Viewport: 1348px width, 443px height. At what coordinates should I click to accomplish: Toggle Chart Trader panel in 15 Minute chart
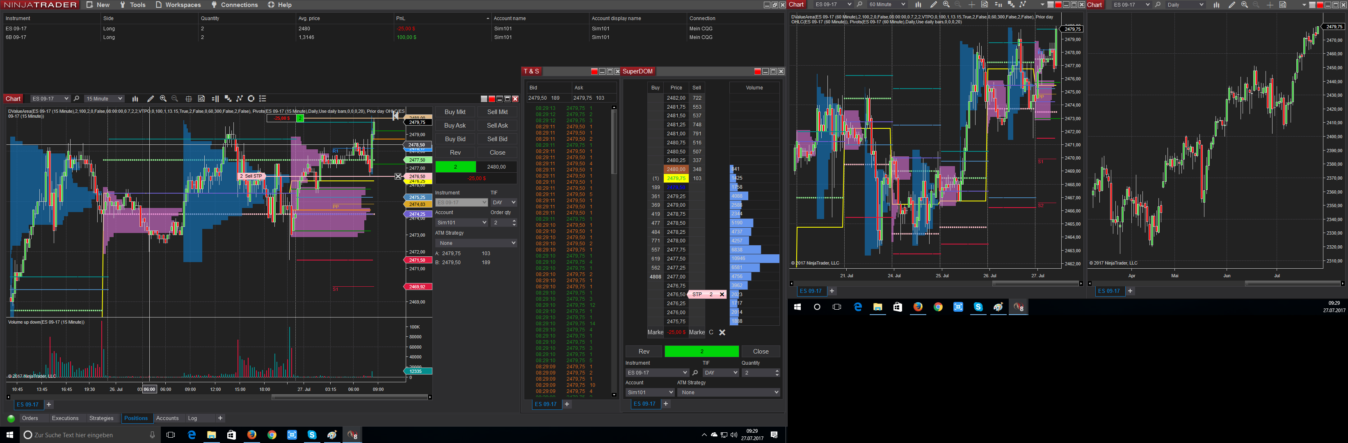215,99
